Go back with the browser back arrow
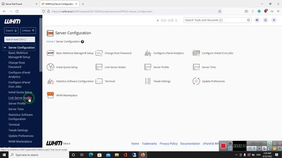Viewport: 282px width, 158px height. coord(4,11)
